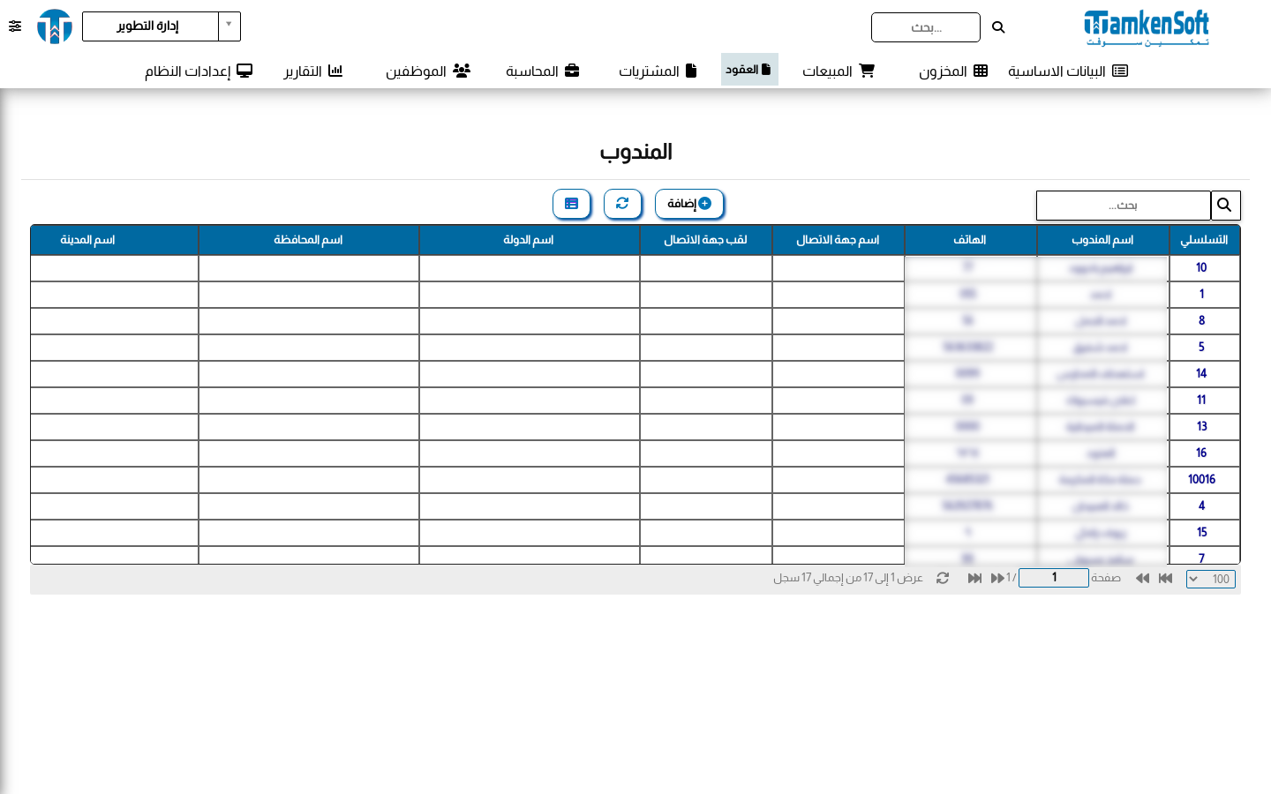Viewport: 1271px width, 794px height.
Task: Click the table search magnifier button
Action: [x=1225, y=206]
